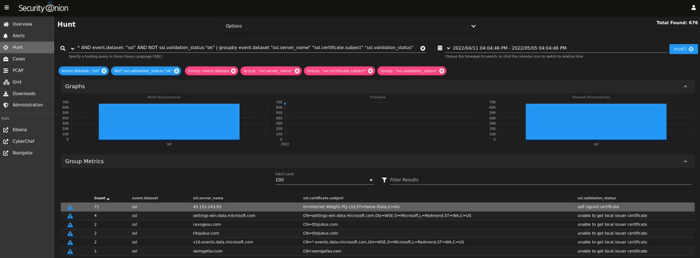The height and width of the screenshot is (258, 700).
Task: Collapse the Group Metrics section
Action: tap(685, 161)
